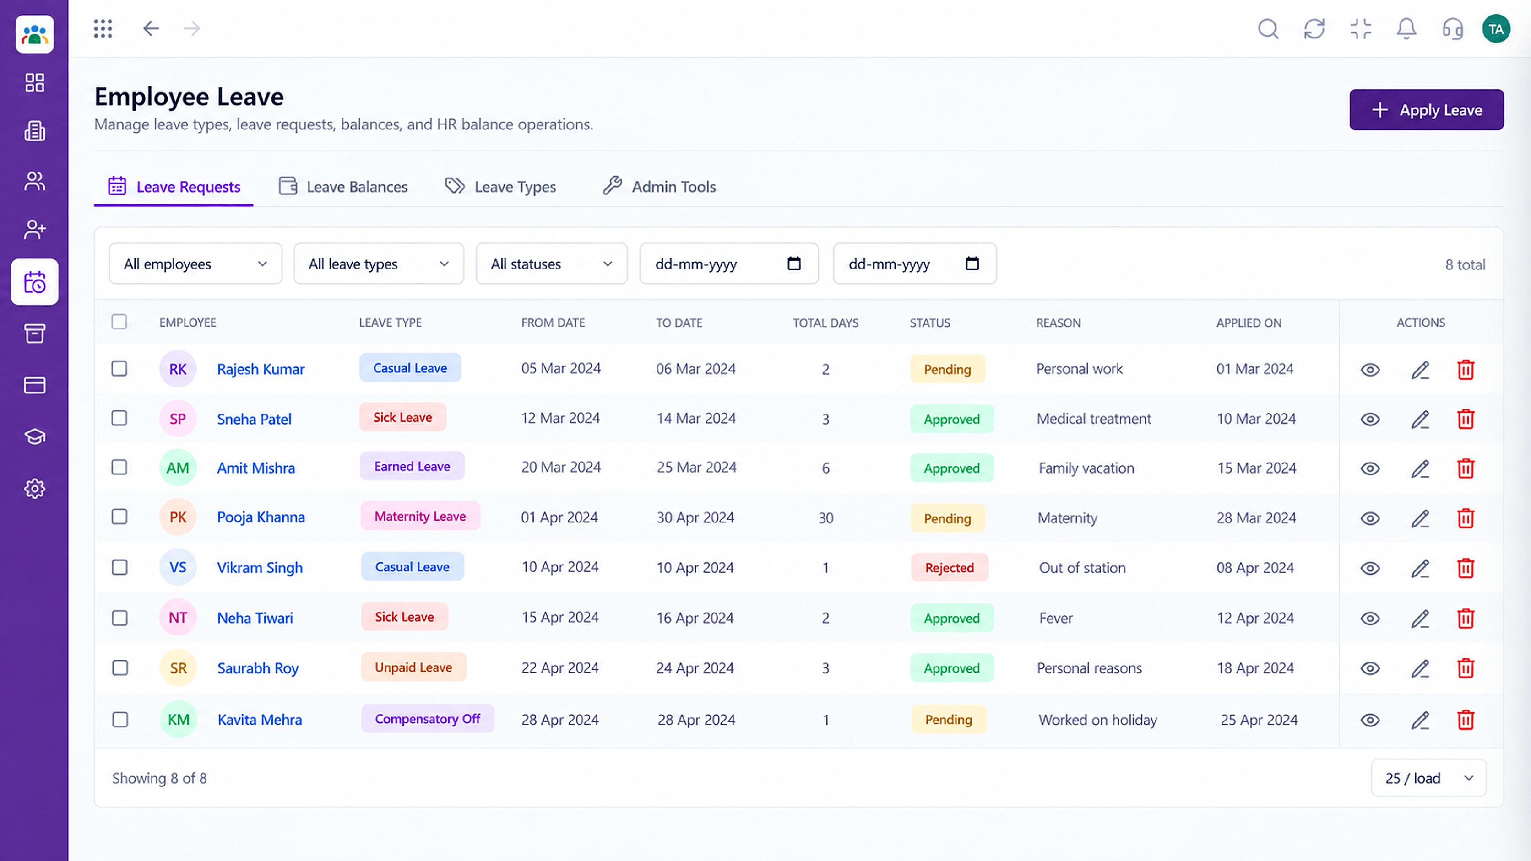Open the TA user avatar menu
This screenshot has width=1531, height=861.
[x=1496, y=29]
